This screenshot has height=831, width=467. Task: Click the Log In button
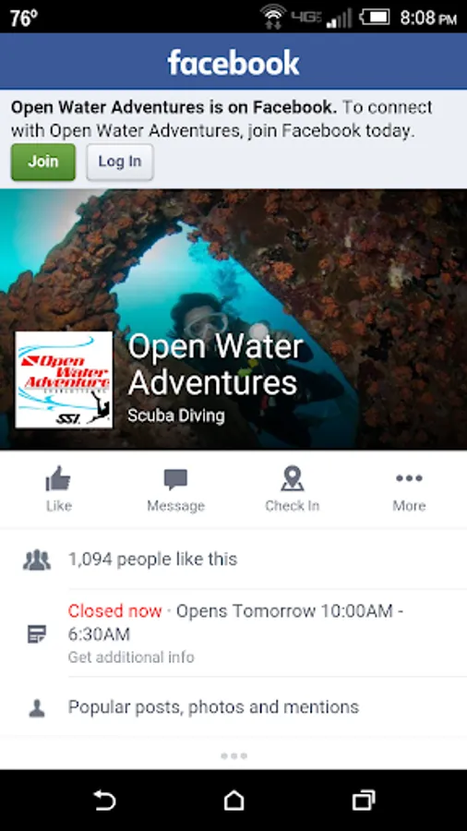[120, 163]
